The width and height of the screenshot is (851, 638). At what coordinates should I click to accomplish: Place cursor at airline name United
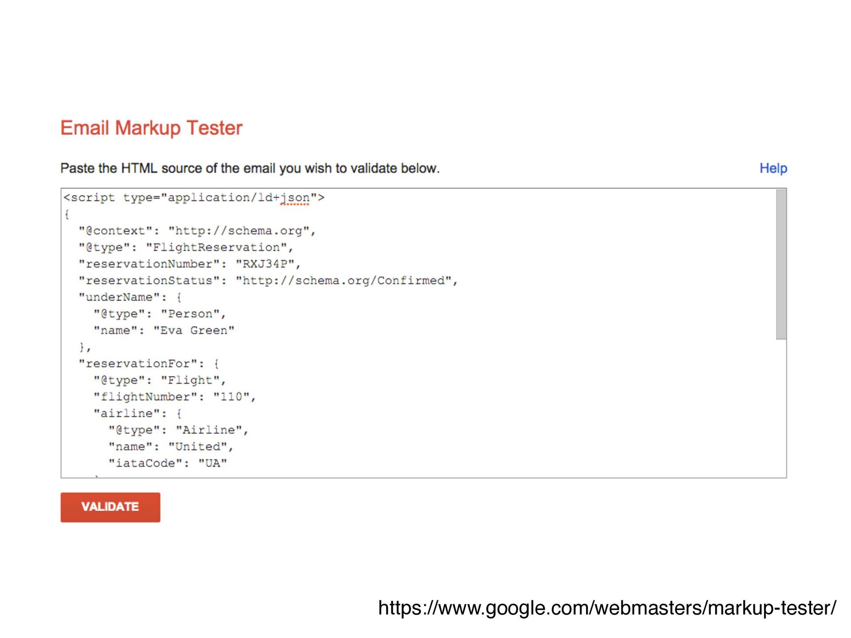[x=171, y=447]
